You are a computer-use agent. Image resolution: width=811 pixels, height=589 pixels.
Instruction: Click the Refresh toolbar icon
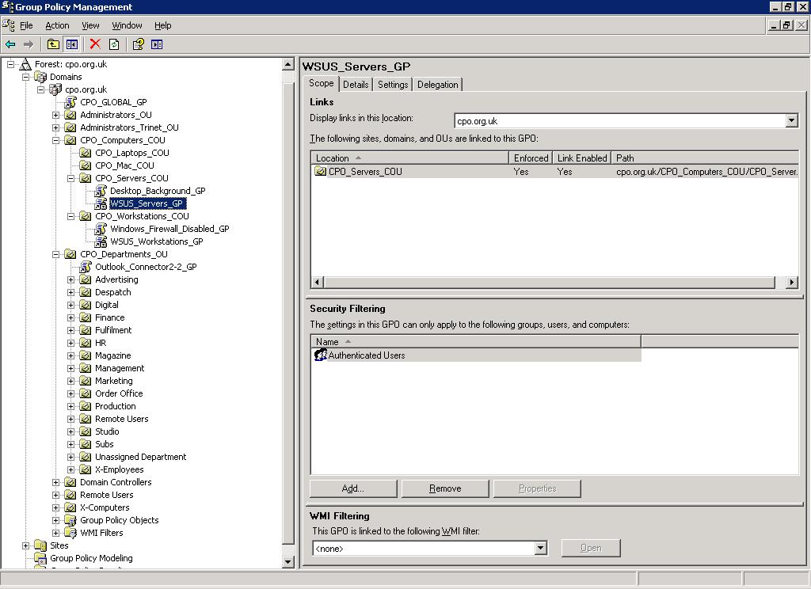coord(114,44)
